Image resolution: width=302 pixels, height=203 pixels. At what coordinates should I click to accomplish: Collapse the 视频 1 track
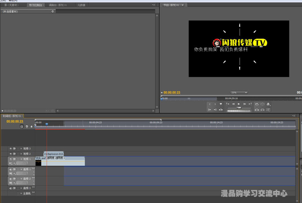click(x=21, y=159)
